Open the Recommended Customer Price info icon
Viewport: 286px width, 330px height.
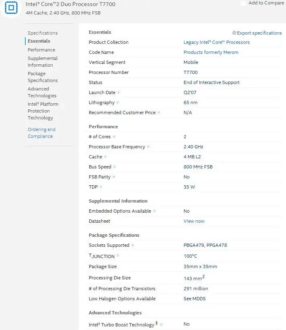[159, 113]
